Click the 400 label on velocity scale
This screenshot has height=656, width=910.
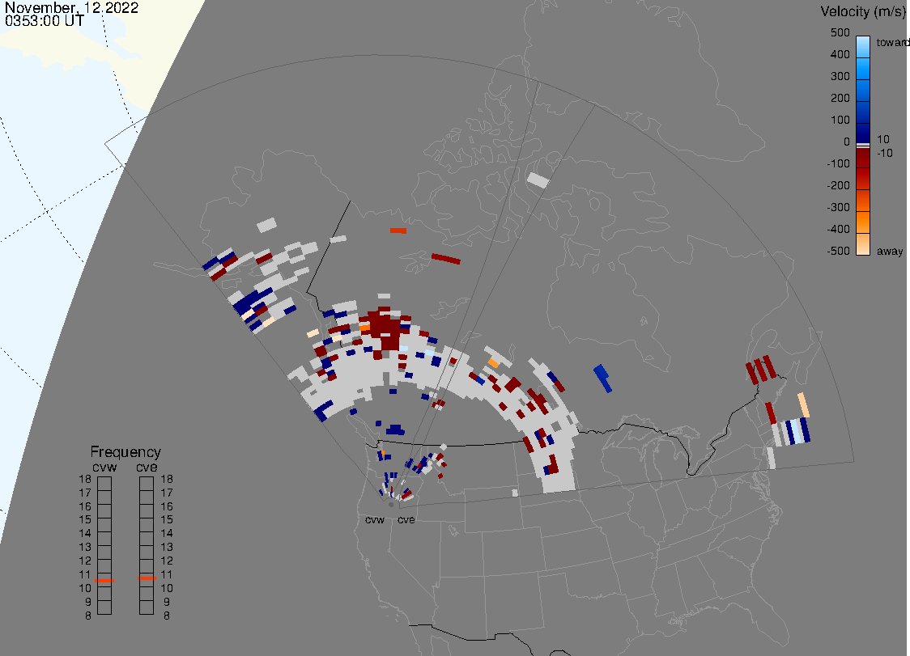[840, 54]
